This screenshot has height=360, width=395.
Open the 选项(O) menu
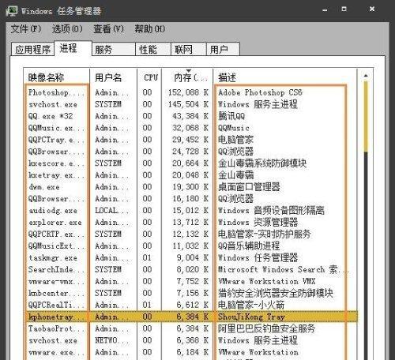click(x=67, y=28)
